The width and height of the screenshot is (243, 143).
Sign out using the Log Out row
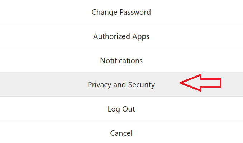pyautogui.click(x=121, y=109)
